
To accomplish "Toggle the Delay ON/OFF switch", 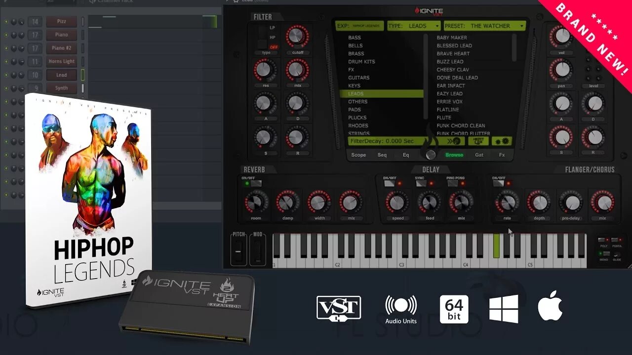I will pyautogui.click(x=390, y=183).
